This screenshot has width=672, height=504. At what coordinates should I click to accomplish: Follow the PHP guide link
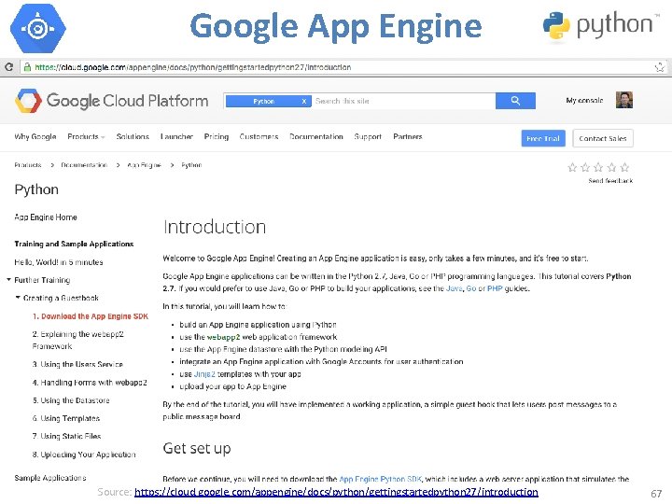point(495,288)
